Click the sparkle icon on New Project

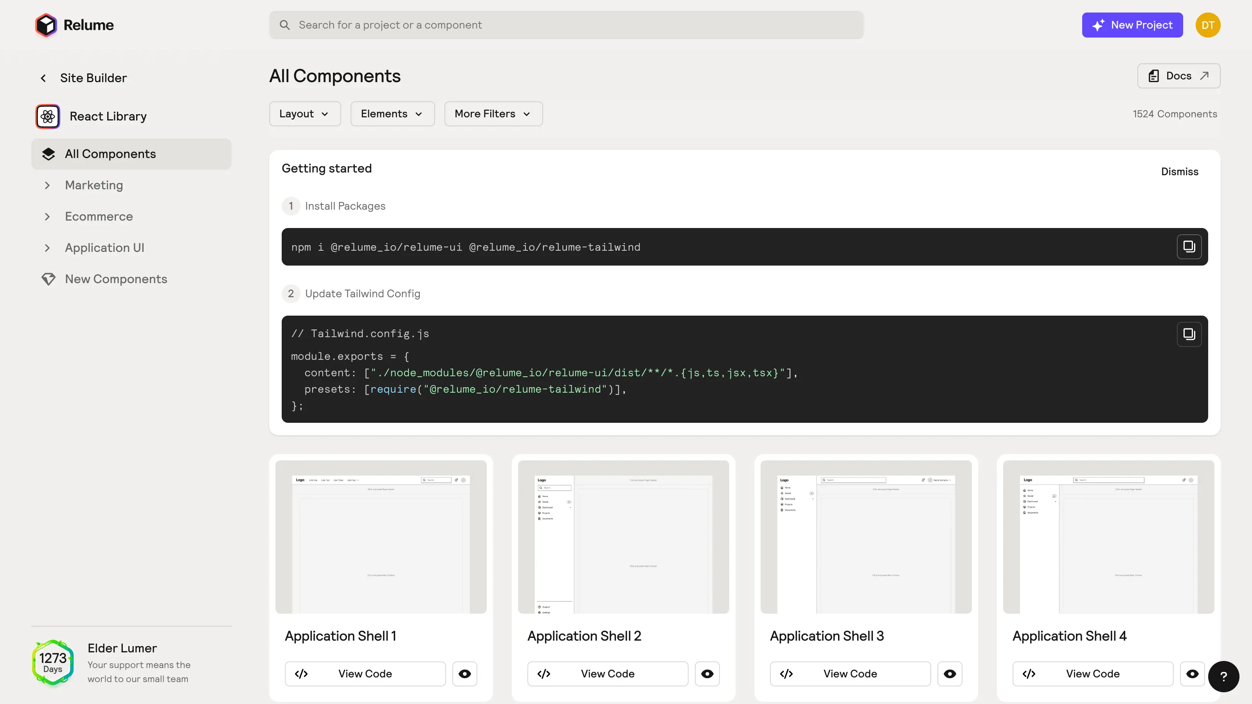tap(1098, 25)
